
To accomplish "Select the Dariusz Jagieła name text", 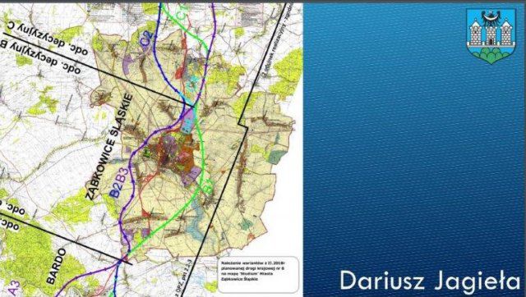I will click(430, 281).
